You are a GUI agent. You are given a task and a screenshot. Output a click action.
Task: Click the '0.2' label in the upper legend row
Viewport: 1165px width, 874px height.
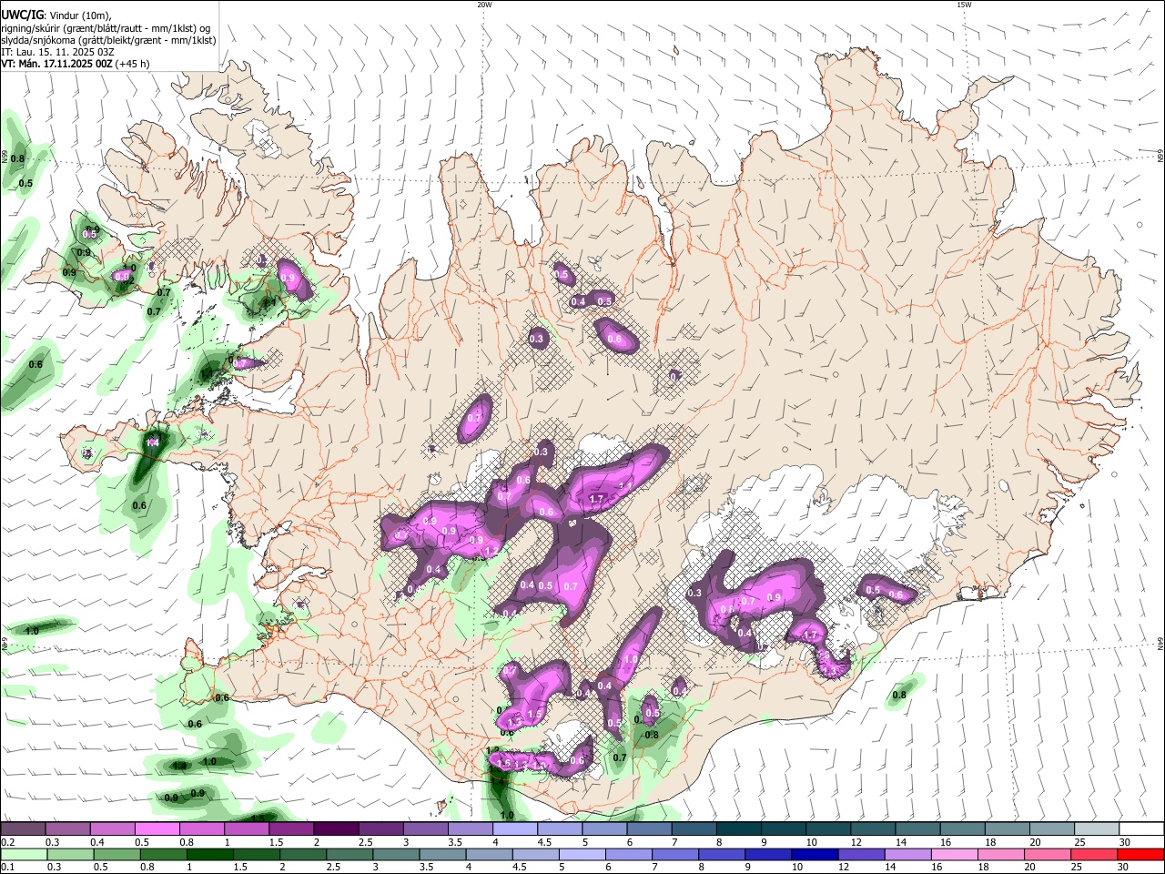pos(8,842)
